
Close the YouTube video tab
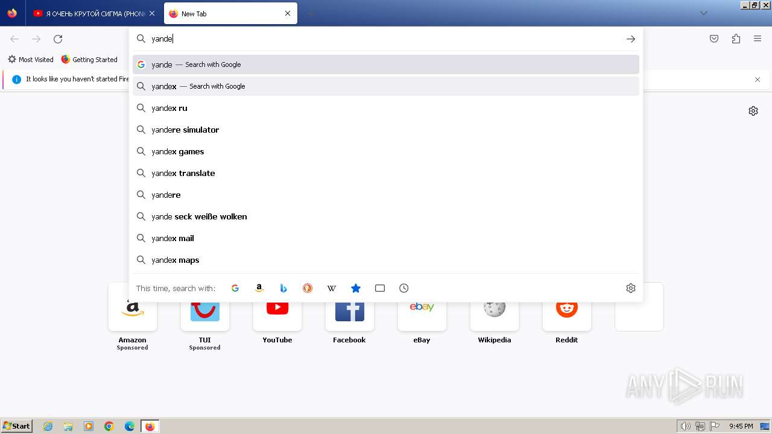[x=151, y=13]
